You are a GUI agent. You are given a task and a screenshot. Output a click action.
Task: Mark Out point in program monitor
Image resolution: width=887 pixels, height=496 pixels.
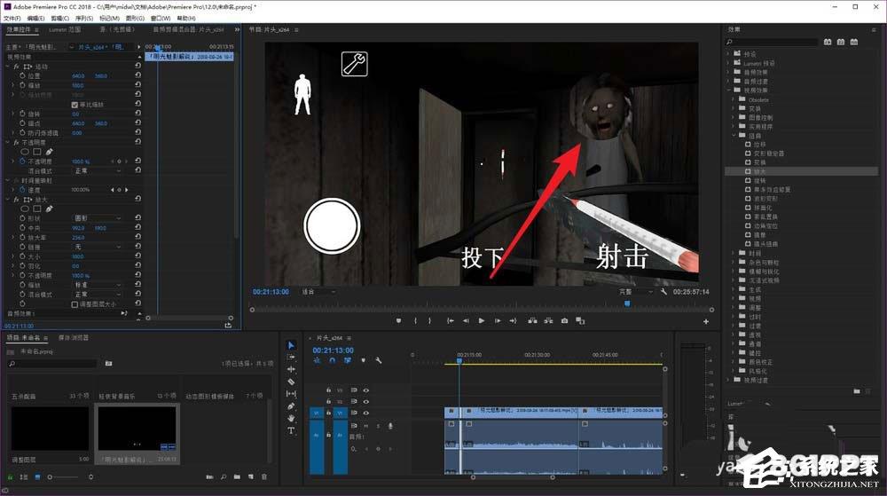[x=430, y=320]
